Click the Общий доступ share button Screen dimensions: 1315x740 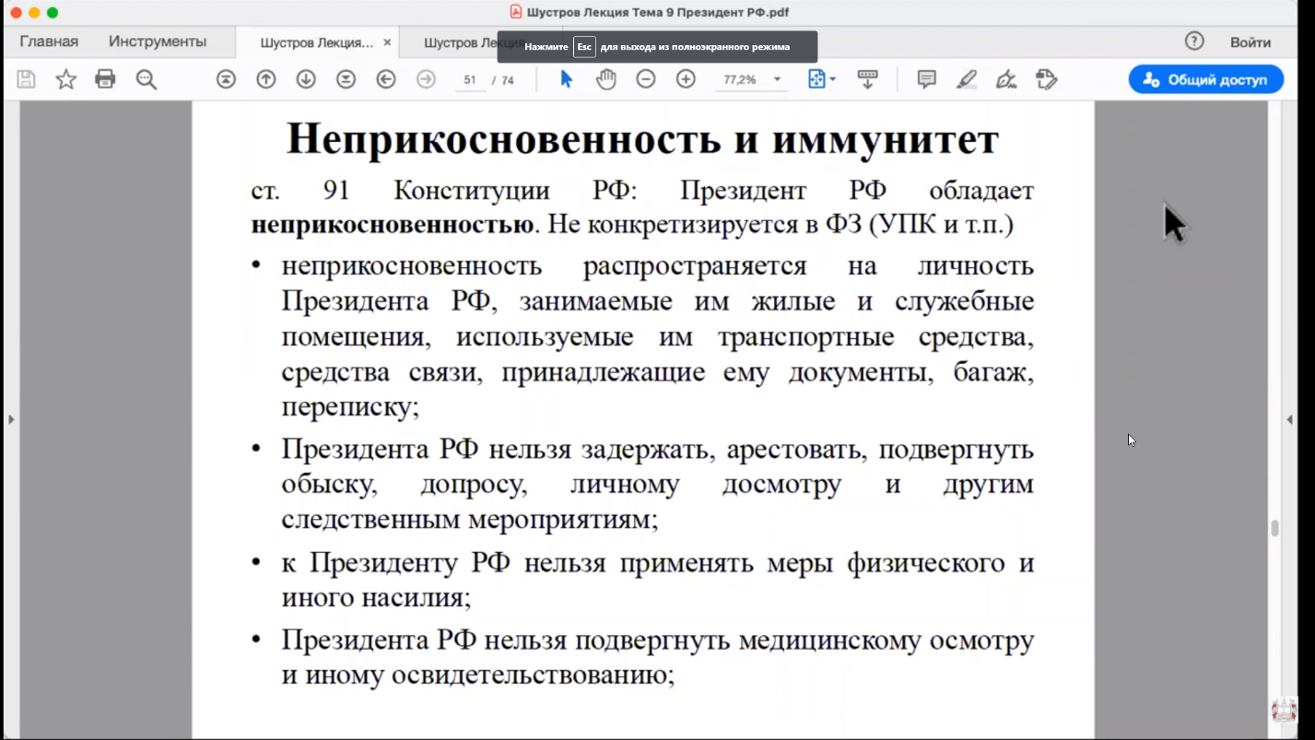[x=1205, y=79]
